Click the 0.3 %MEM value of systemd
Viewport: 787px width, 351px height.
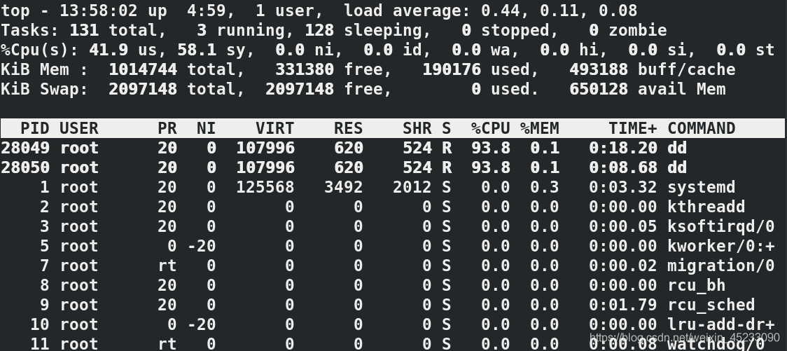[545, 187]
